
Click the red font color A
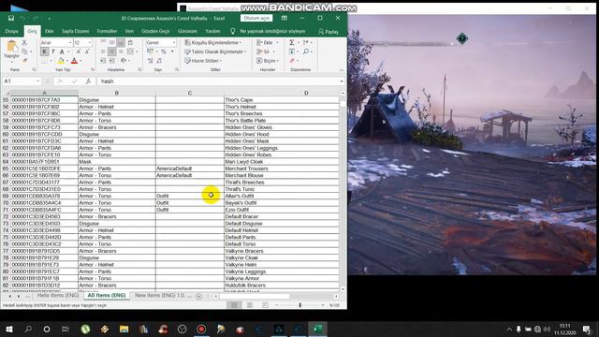(x=74, y=61)
